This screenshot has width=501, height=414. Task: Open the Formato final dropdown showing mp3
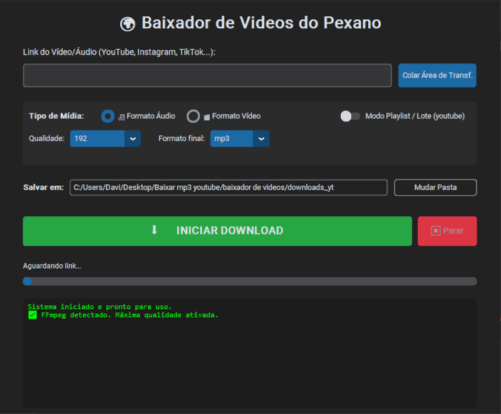click(x=240, y=139)
